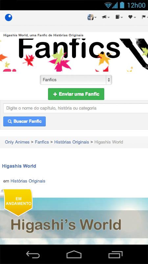Tap the mobile signal strength icon
The height and width of the screenshot is (264, 148).
[x=115, y=5]
